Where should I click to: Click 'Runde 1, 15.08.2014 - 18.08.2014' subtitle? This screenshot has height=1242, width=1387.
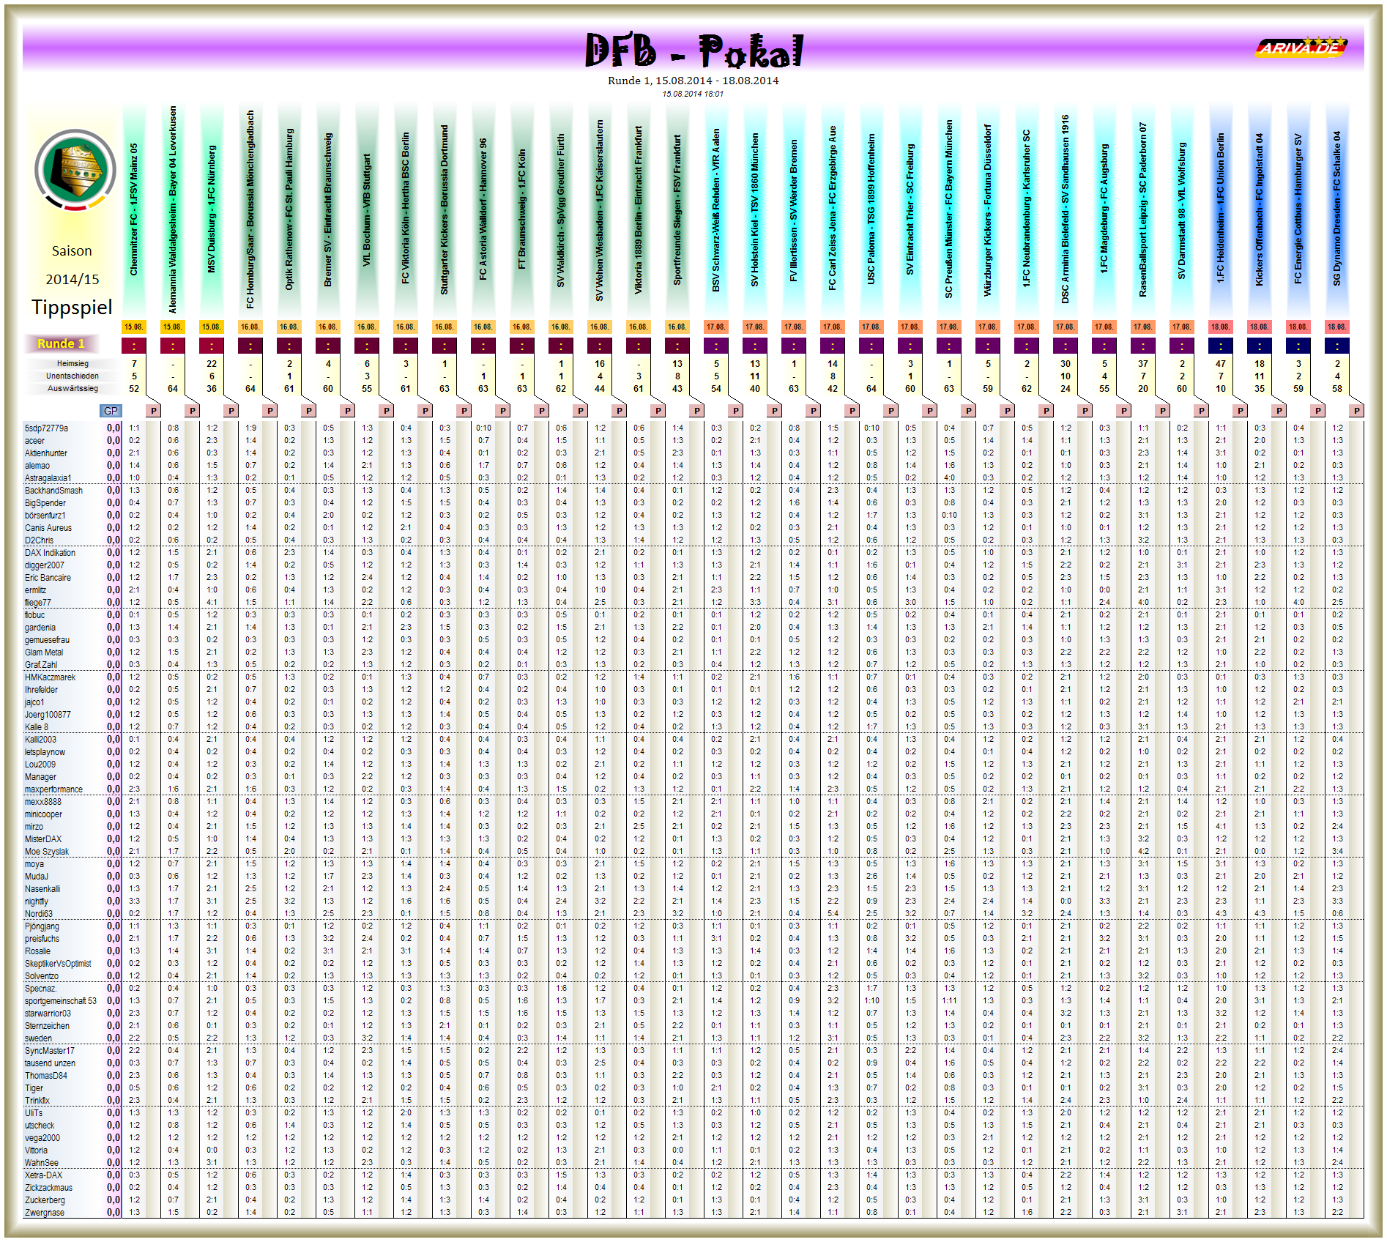(693, 81)
